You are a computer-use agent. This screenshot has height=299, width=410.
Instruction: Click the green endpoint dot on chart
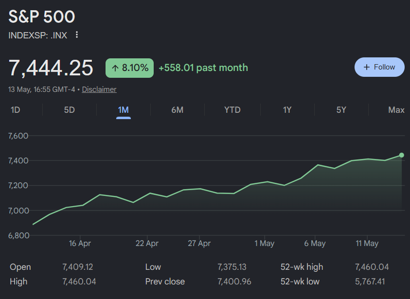pyautogui.click(x=401, y=155)
